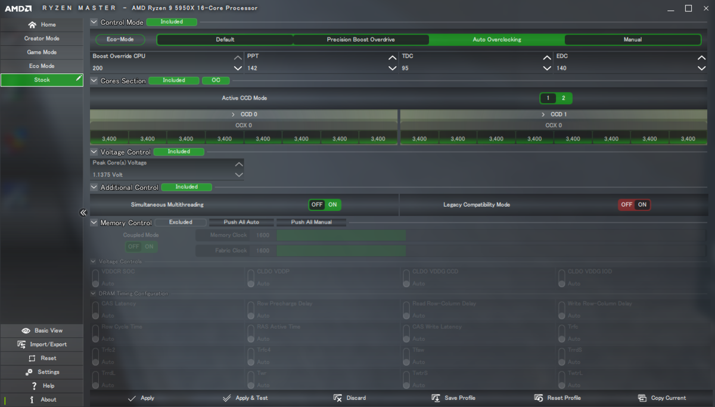Open the Game Mode profile
Viewport: 715px width, 407px height.
(42, 52)
